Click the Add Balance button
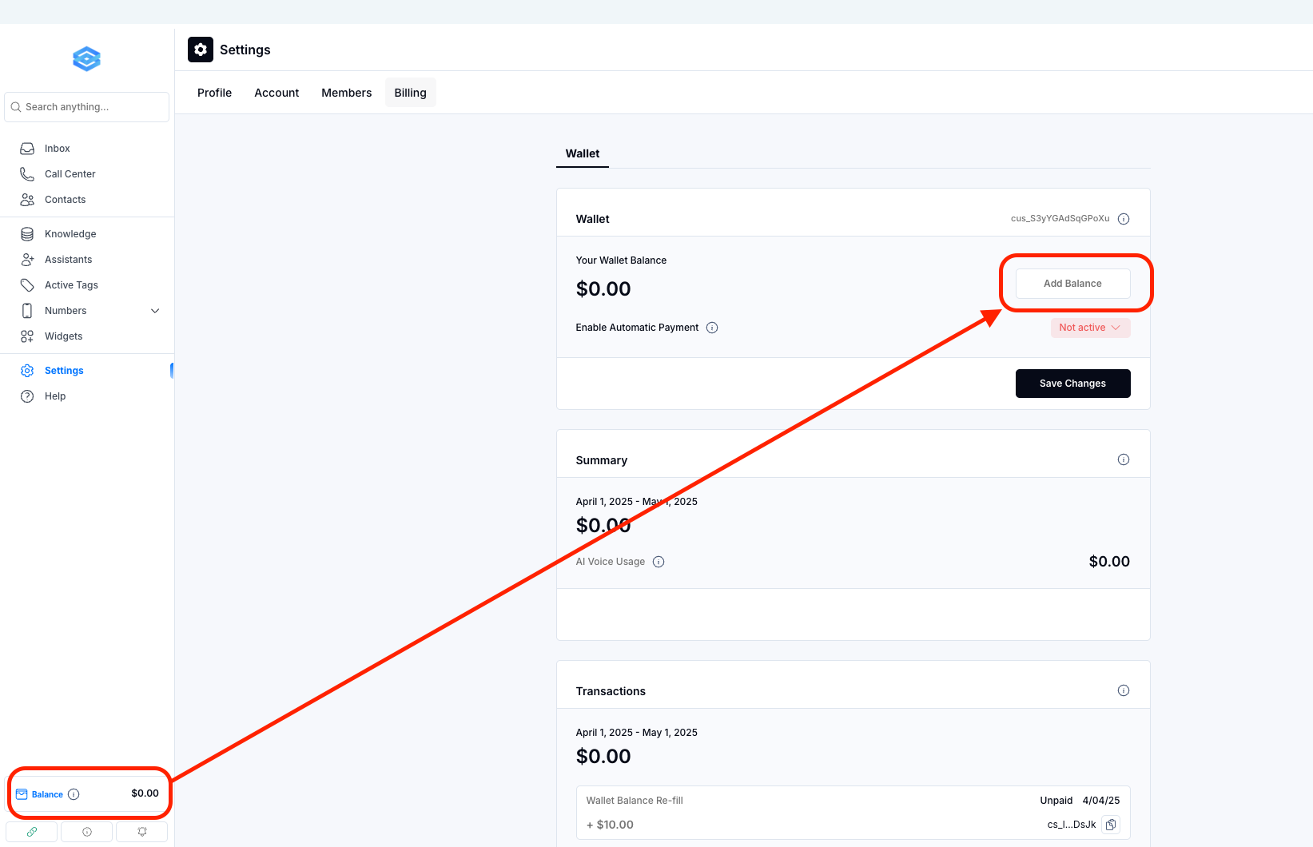 click(x=1072, y=284)
